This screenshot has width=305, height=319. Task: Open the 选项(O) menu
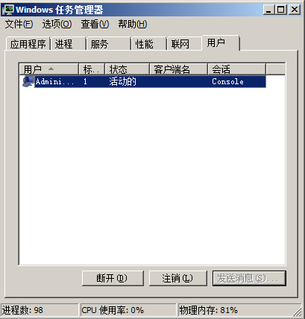(x=57, y=25)
